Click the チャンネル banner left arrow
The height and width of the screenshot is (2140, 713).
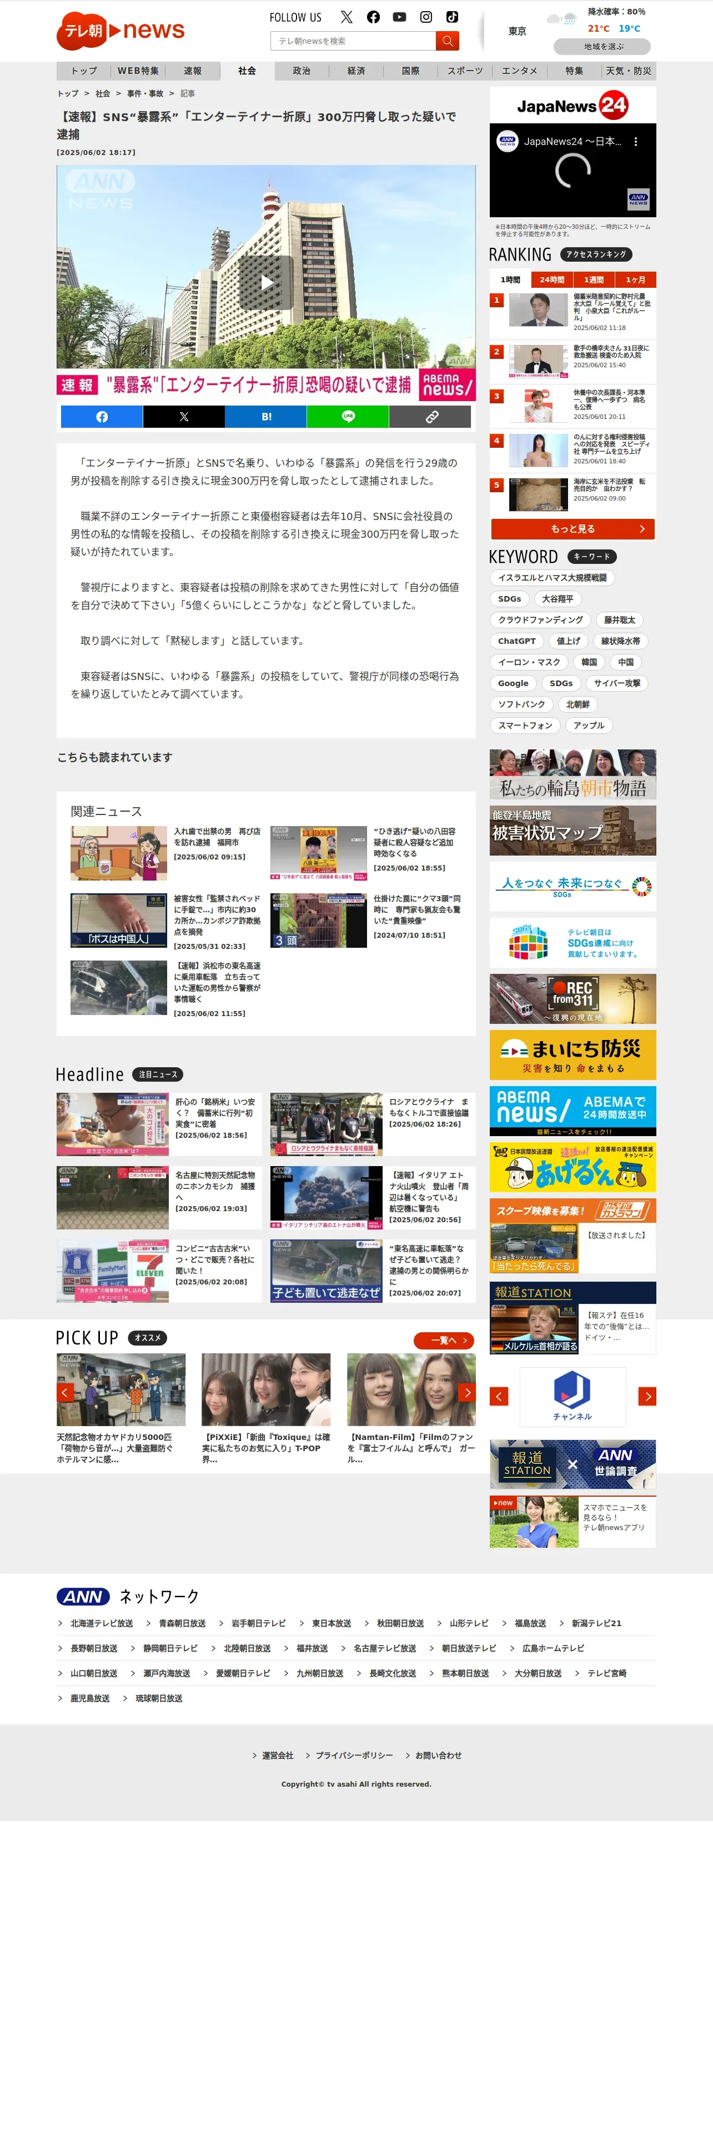(499, 1396)
